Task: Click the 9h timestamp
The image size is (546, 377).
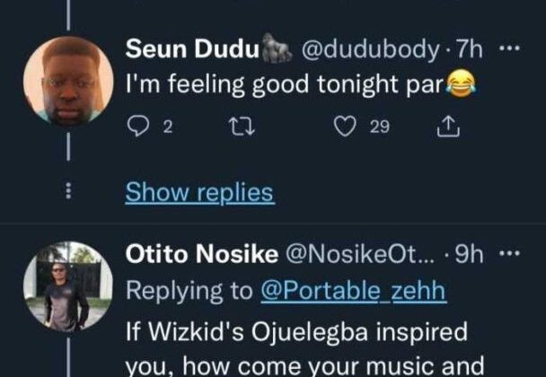Action: [x=469, y=256]
